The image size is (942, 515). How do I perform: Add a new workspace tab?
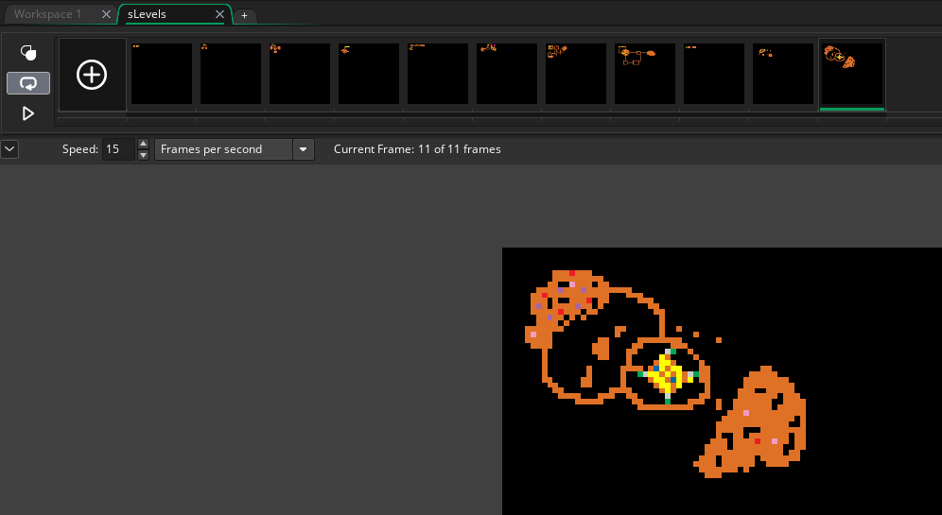[x=245, y=16]
